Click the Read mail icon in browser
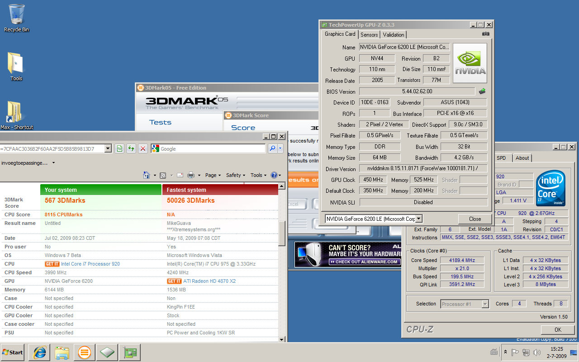The width and height of the screenshot is (579, 362). click(180, 175)
